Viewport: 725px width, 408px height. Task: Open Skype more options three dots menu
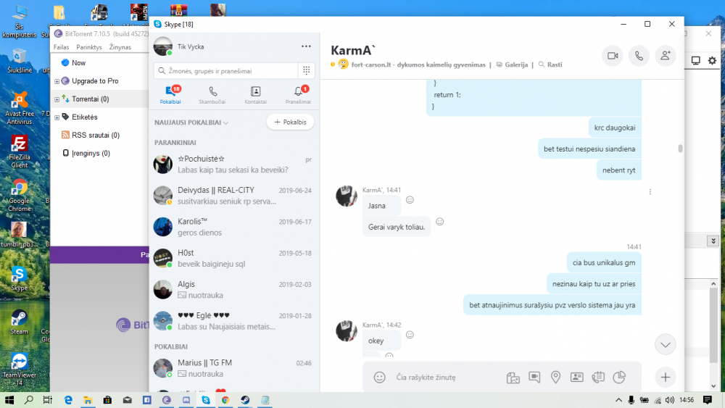[306, 46]
